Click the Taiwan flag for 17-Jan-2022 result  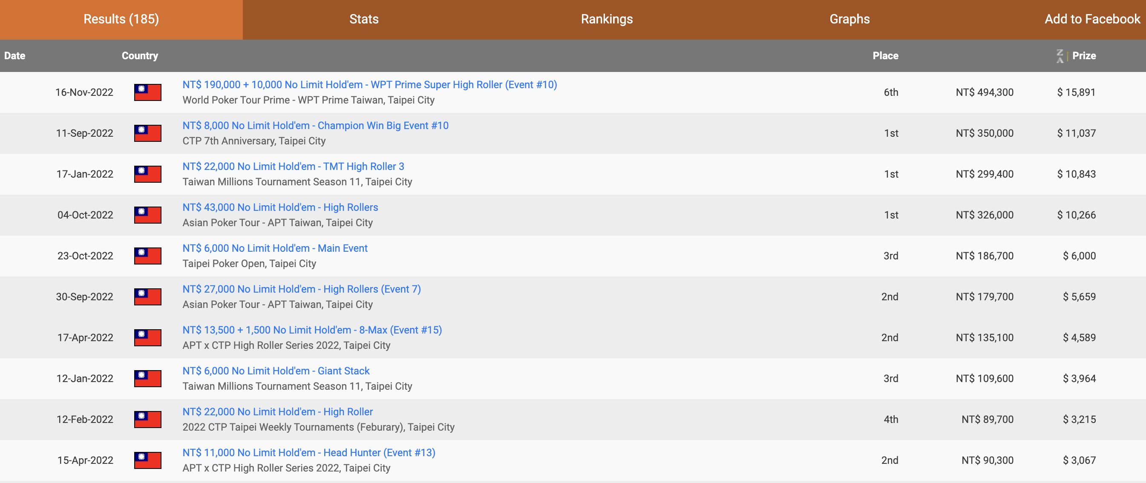147,174
